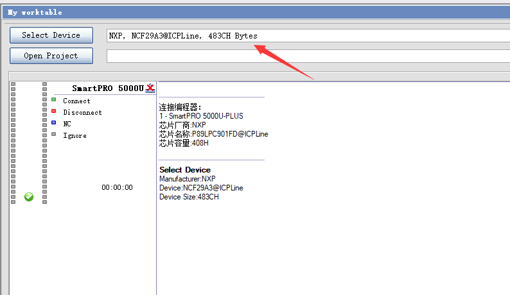
Task: Click the Select Device button
Action: (51, 35)
